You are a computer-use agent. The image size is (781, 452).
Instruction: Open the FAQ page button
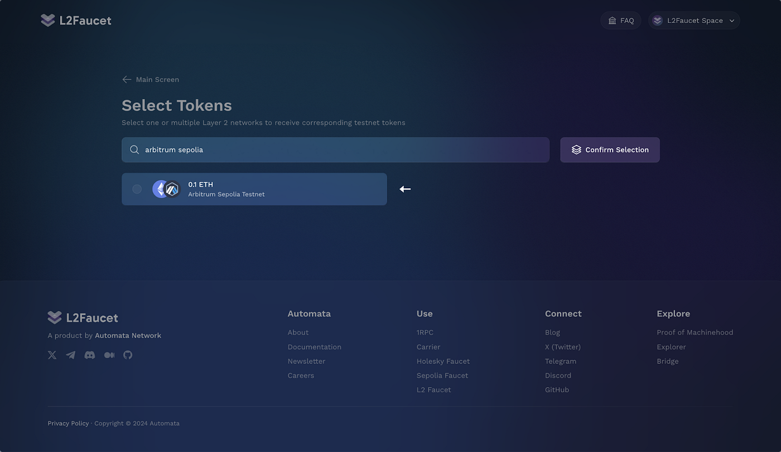point(621,21)
